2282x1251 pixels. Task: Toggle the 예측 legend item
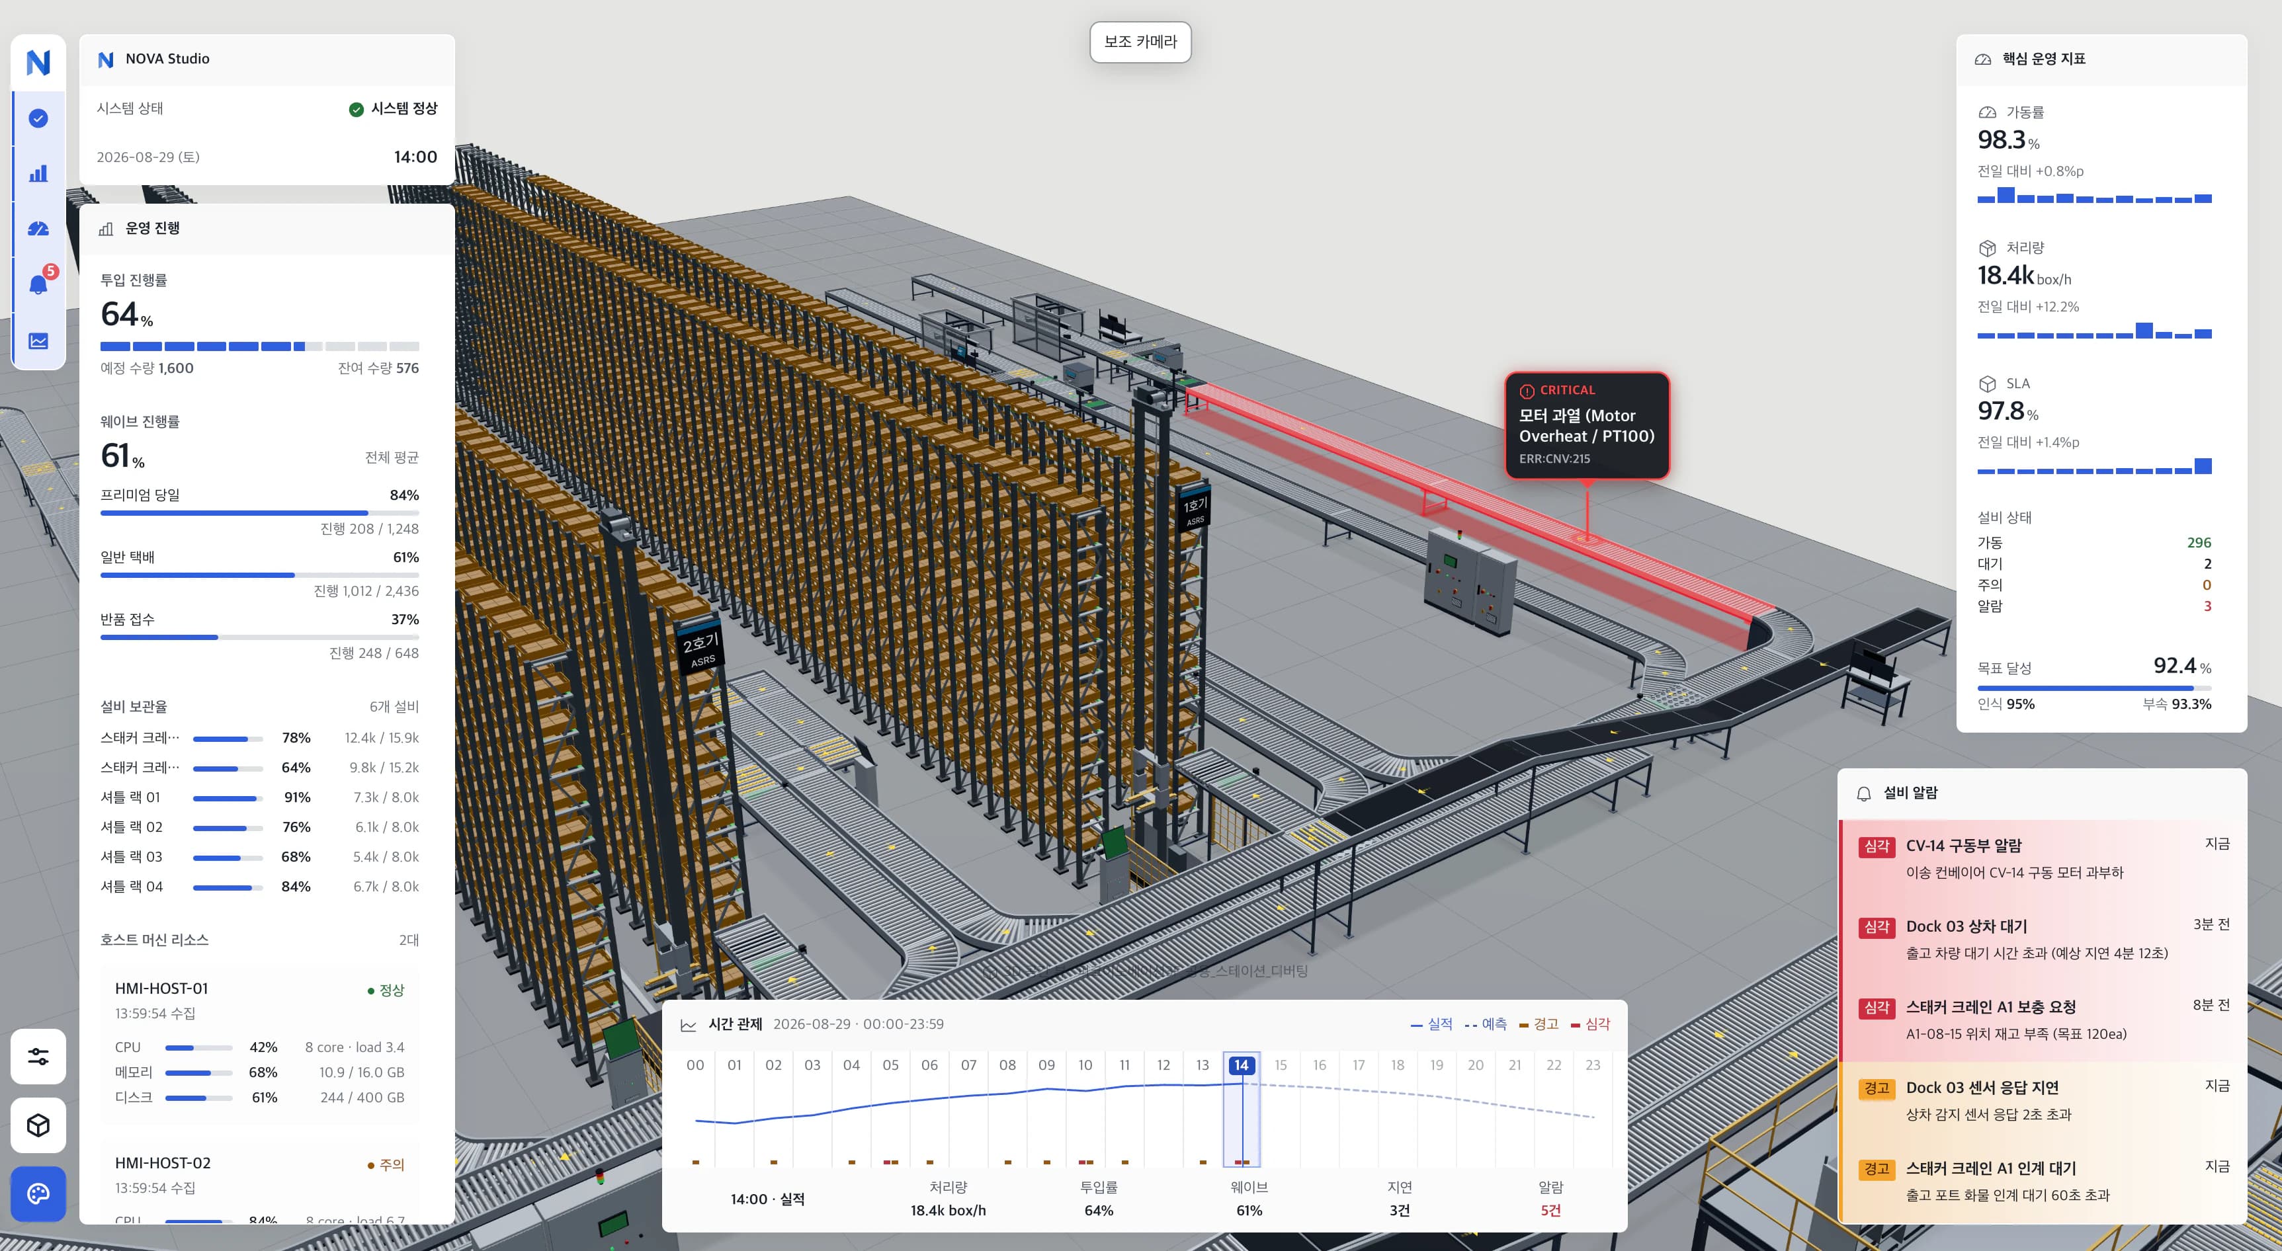point(1486,1024)
